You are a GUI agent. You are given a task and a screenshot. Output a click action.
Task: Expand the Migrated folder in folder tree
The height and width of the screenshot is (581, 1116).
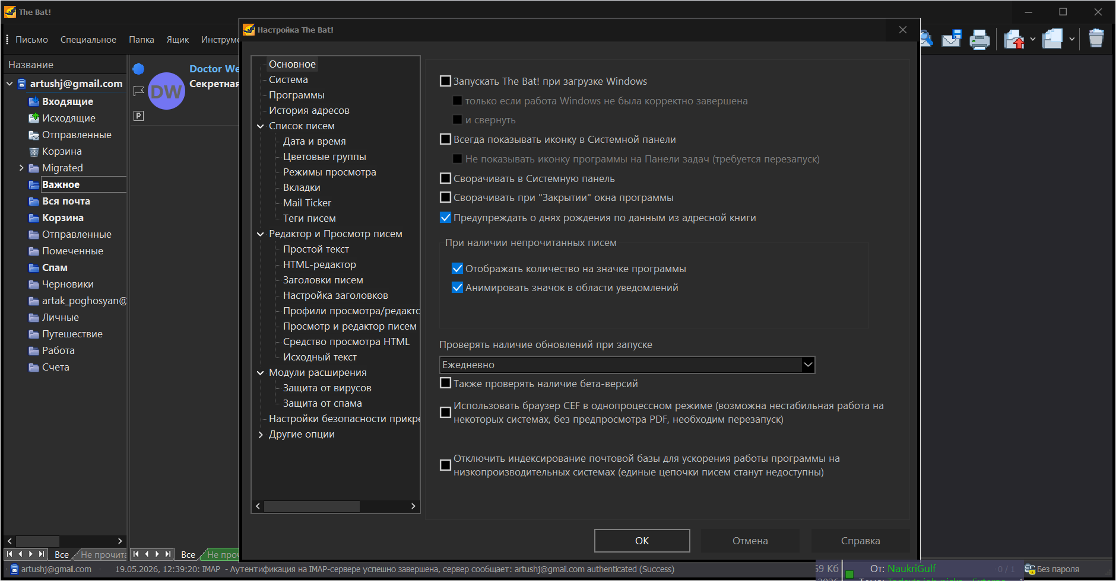[x=21, y=168]
